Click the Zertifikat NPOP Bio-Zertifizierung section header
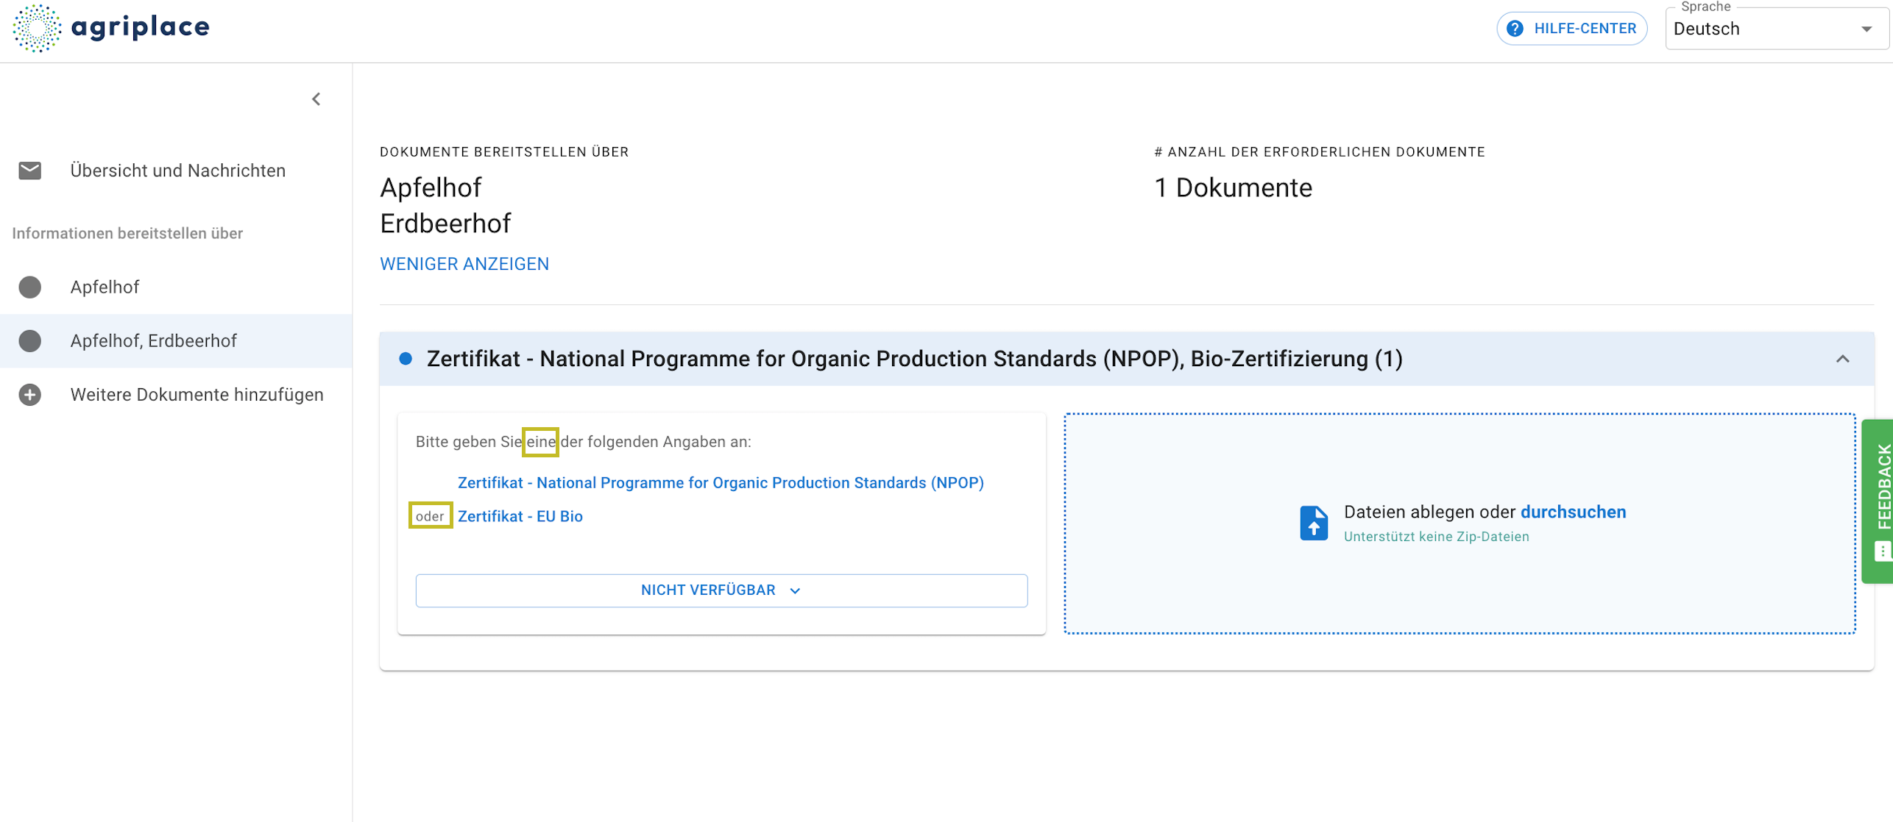The height and width of the screenshot is (822, 1893). tap(1127, 359)
